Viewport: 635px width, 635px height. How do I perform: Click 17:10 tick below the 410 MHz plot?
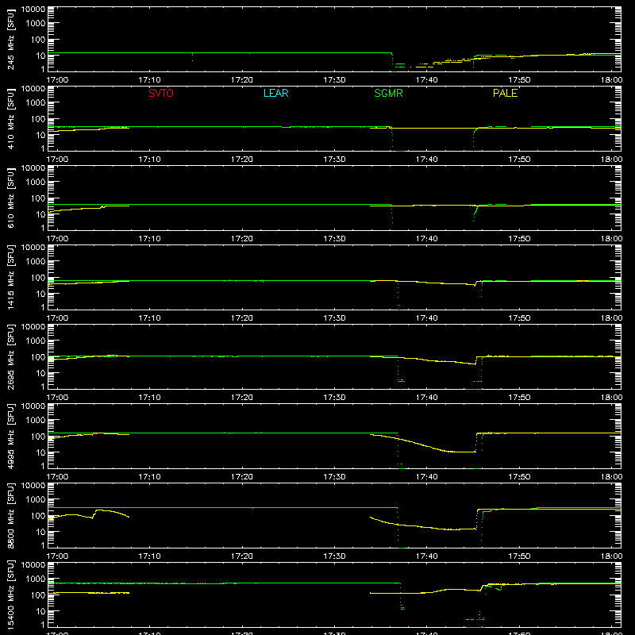click(x=149, y=160)
